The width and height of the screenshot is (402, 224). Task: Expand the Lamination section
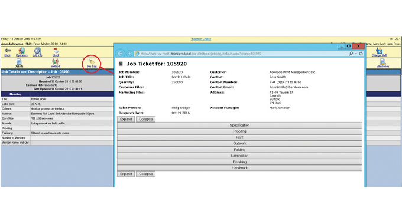[x=239, y=156]
